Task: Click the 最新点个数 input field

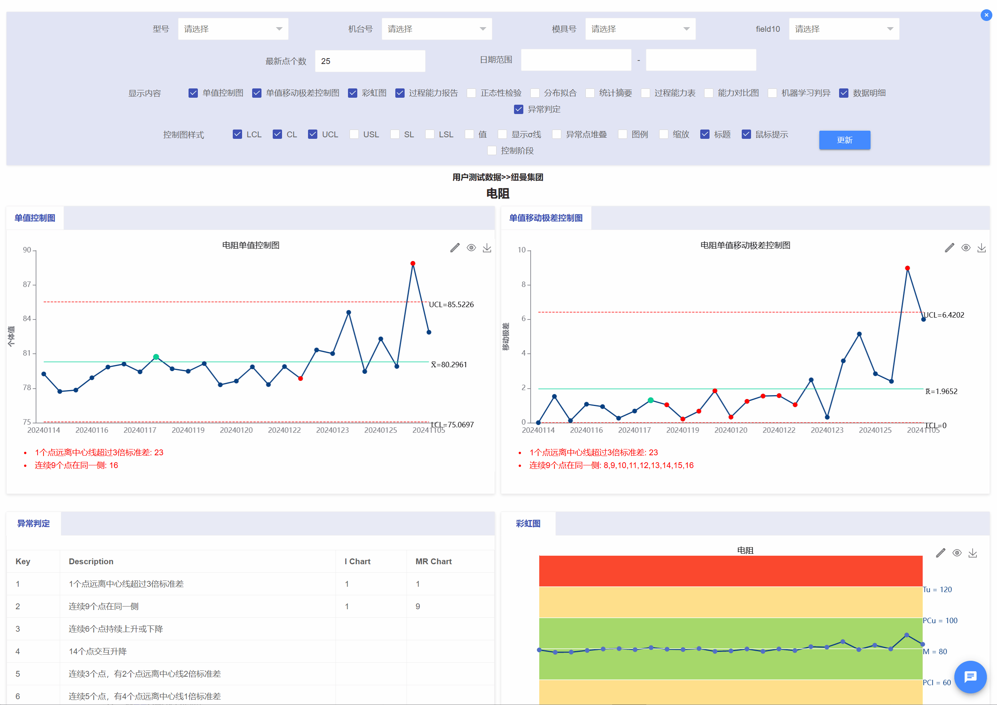Action: click(x=370, y=61)
